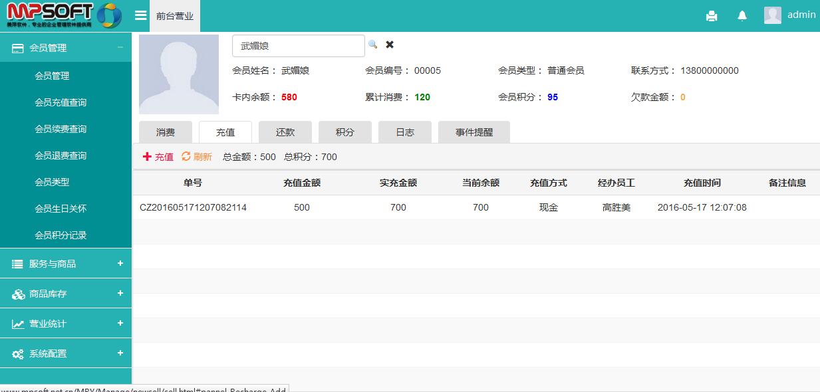
Task: Open 会员充值查询 in sidebar
Action: point(61,102)
